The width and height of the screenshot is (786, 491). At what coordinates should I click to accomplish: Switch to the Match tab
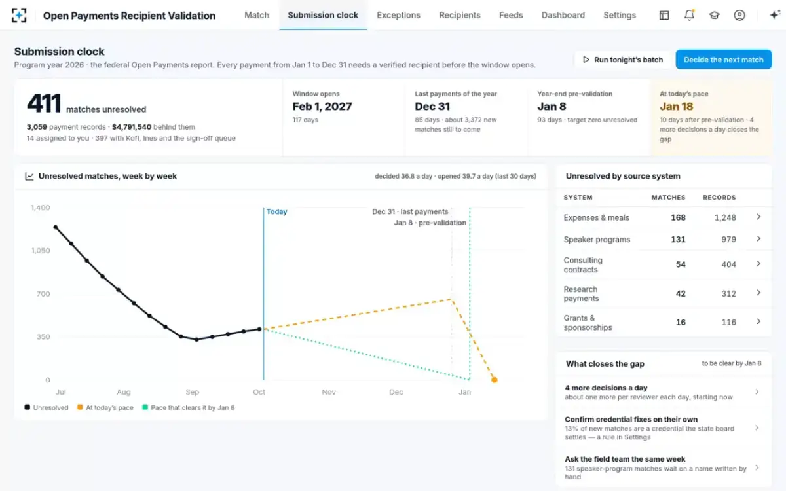(257, 15)
